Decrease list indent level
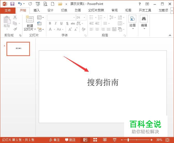This screenshot has height=143, width=174. pyautogui.click(x=92, y=23)
